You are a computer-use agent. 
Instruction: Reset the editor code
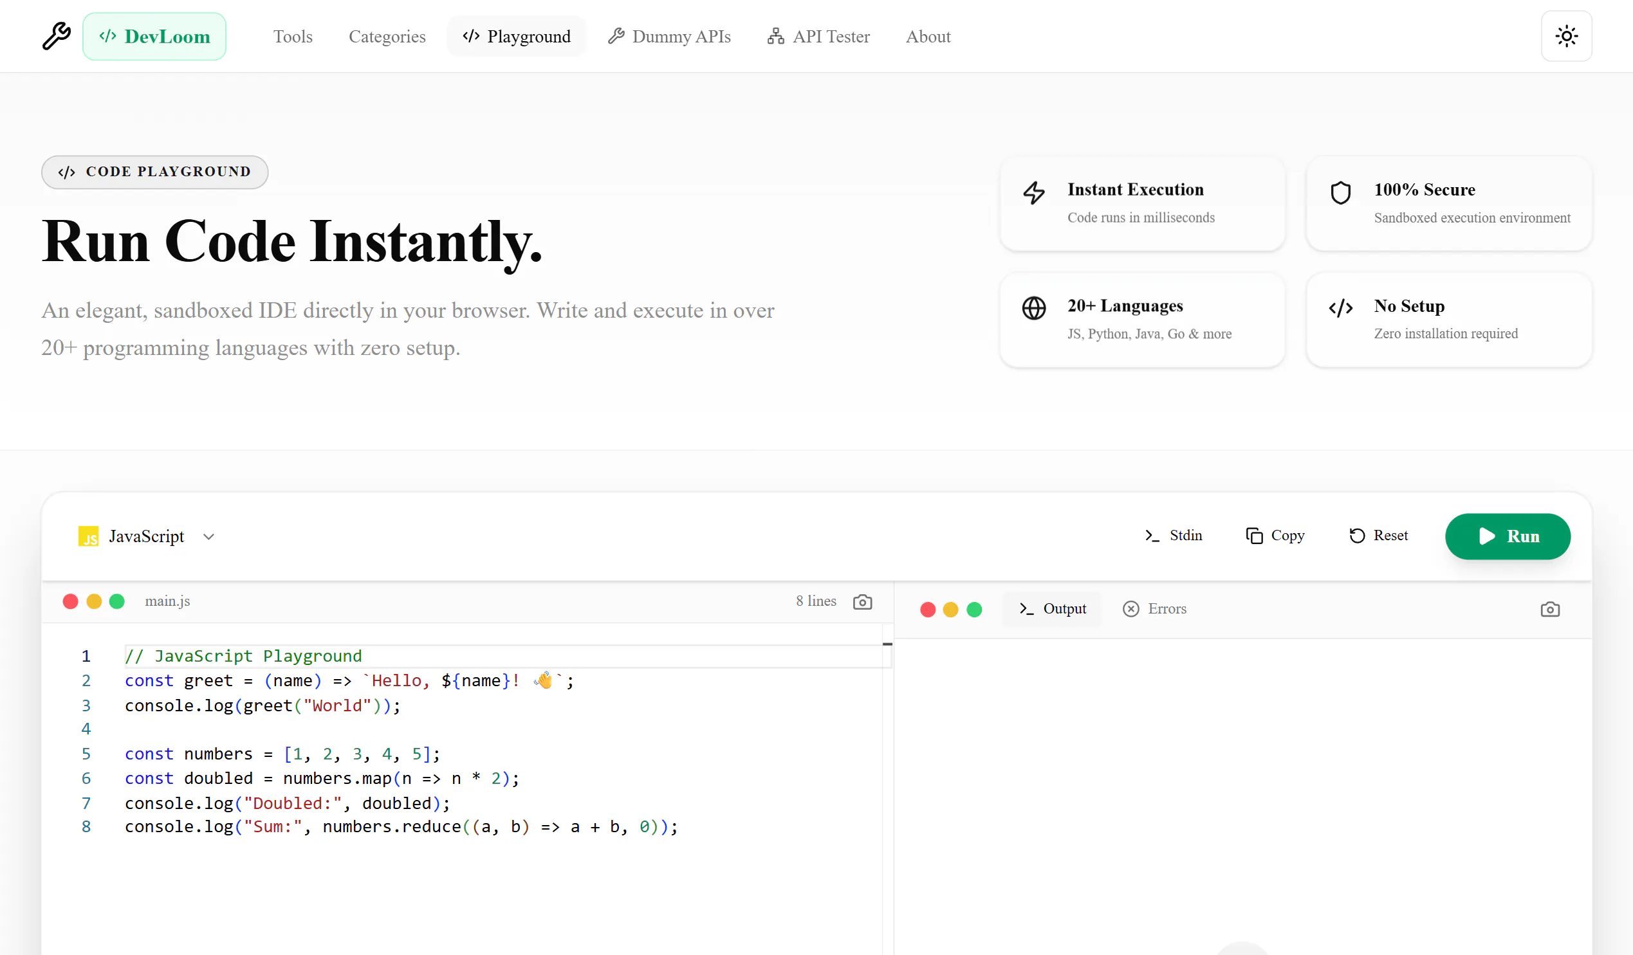tap(1378, 535)
